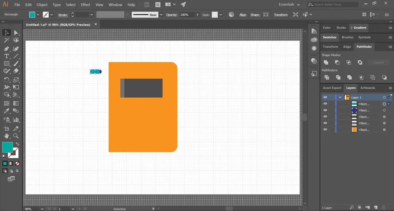Screen dimensions: 394x211
Task: Select the Rectangle tool
Action: (6, 64)
